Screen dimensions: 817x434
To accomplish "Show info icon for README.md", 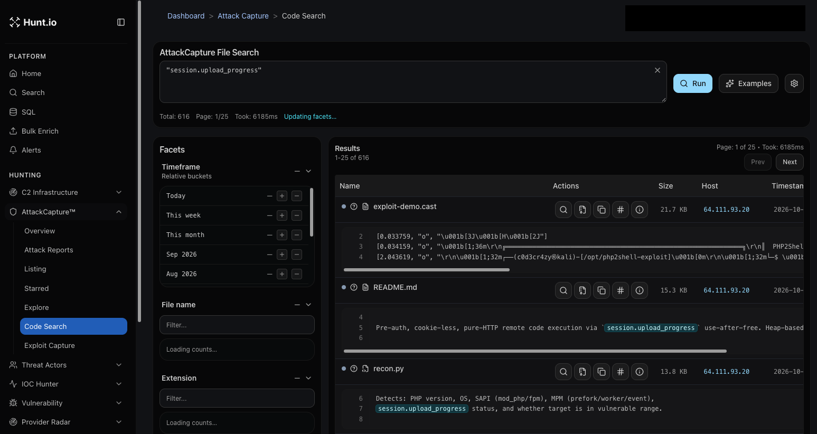I will [640, 290].
